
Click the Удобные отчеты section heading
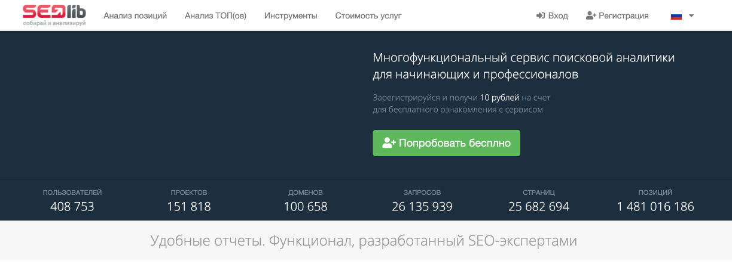(364, 241)
